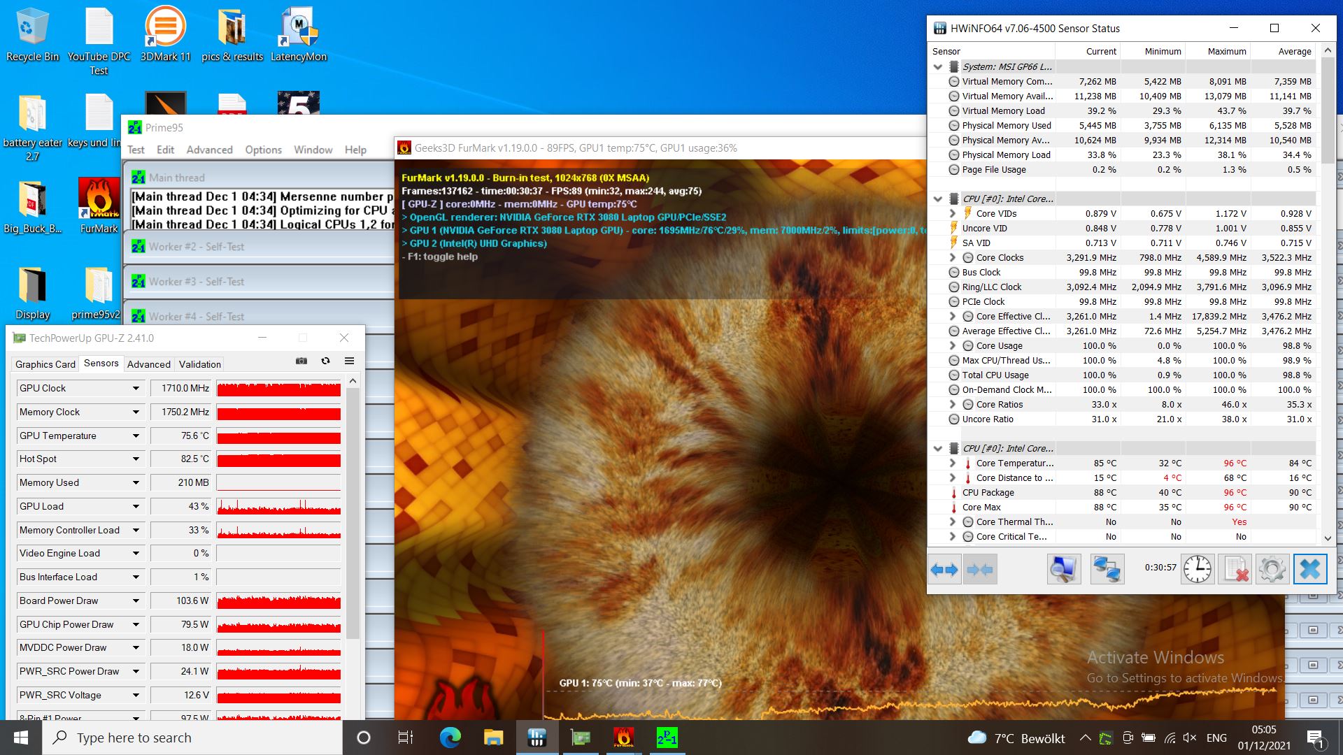Click Cortana circle taskbar button
This screenshot has height=755, width=1343.
(x=363, y=738)
